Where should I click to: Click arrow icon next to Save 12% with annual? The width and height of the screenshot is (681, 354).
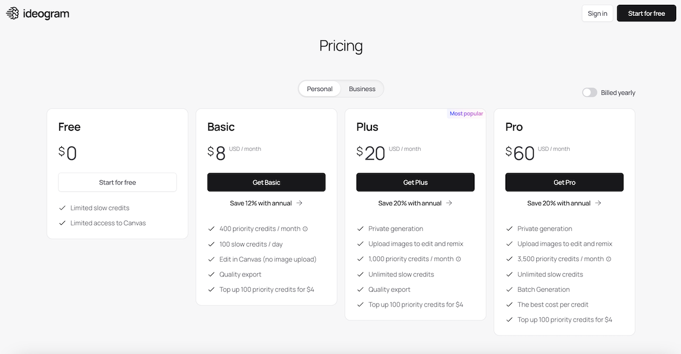point(300,203)
